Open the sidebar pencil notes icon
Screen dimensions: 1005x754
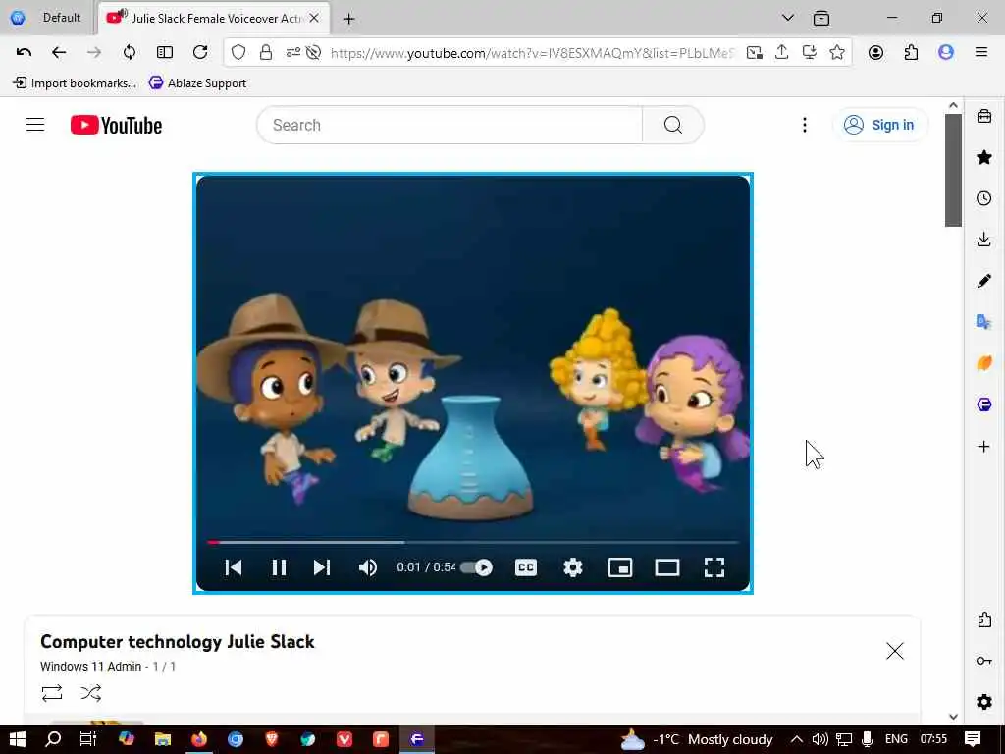pyautogui.click(x=984, y=280)
